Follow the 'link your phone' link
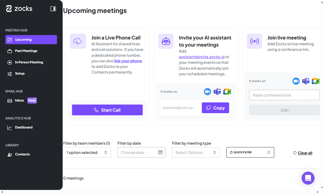Viewport: 324px width, 194px height. 128,61
